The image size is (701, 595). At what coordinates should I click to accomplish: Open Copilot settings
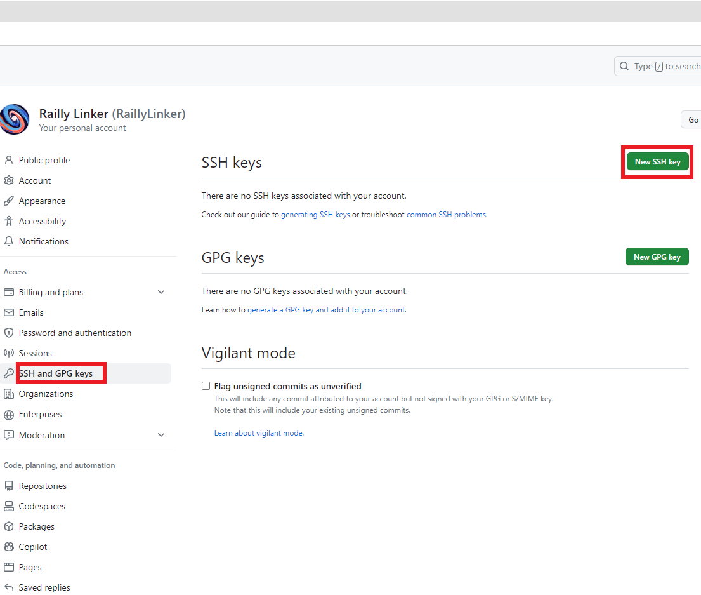tap(32, 547)
